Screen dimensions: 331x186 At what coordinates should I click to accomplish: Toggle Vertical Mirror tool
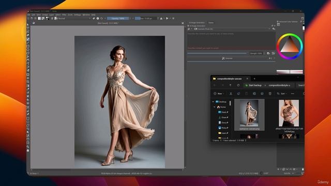(x=167, y=19)
